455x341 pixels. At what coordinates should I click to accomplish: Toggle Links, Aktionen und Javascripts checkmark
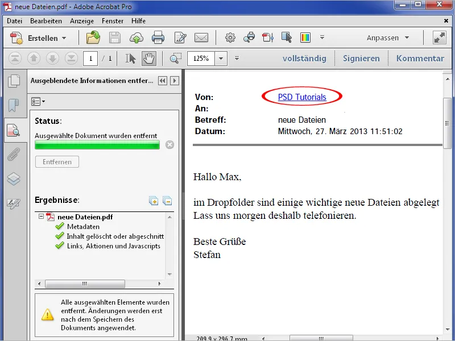pyautogui.click(x=60, y=246)
